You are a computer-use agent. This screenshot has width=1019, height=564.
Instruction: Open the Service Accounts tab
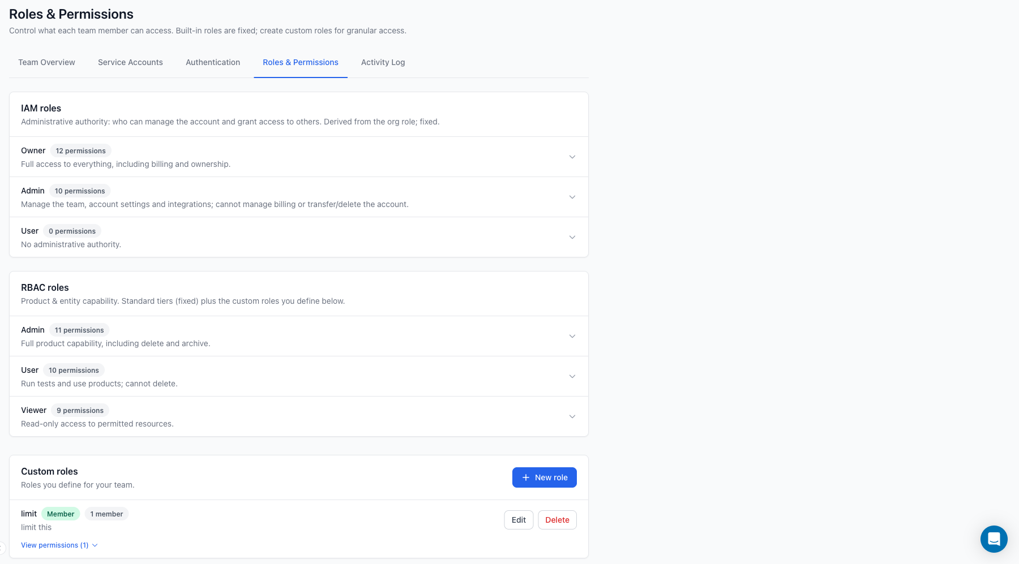point(130,62)
